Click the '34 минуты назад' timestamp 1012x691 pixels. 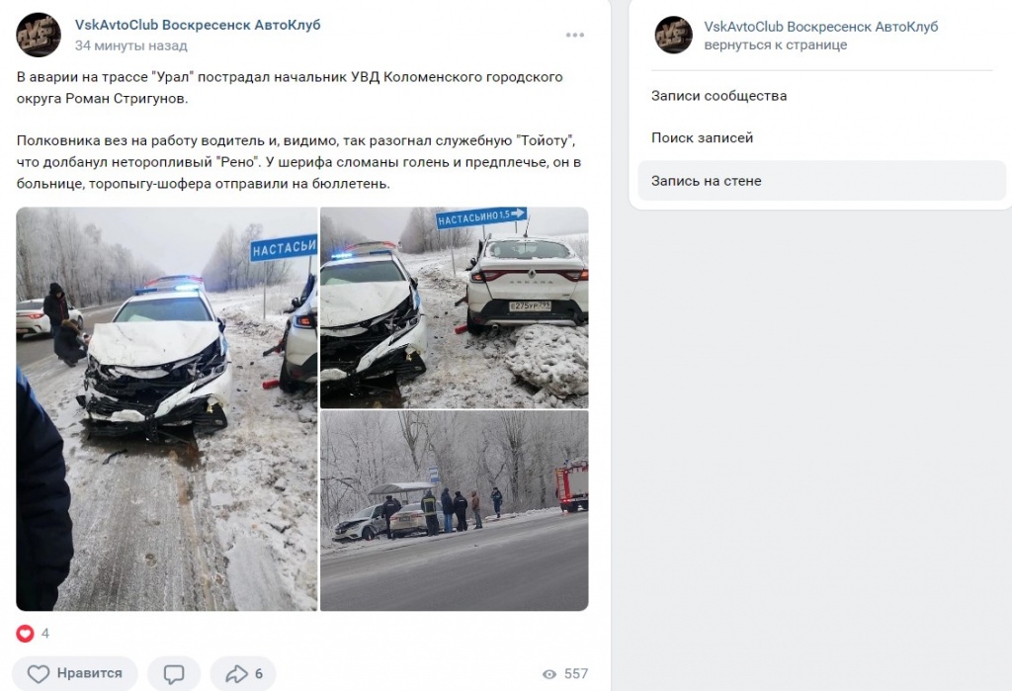pyautogui.click(x=131, y=45)
